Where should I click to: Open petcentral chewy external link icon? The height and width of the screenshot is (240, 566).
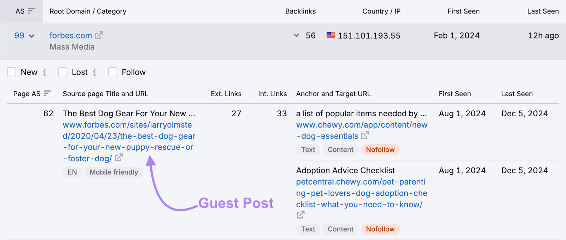(300, 215)
